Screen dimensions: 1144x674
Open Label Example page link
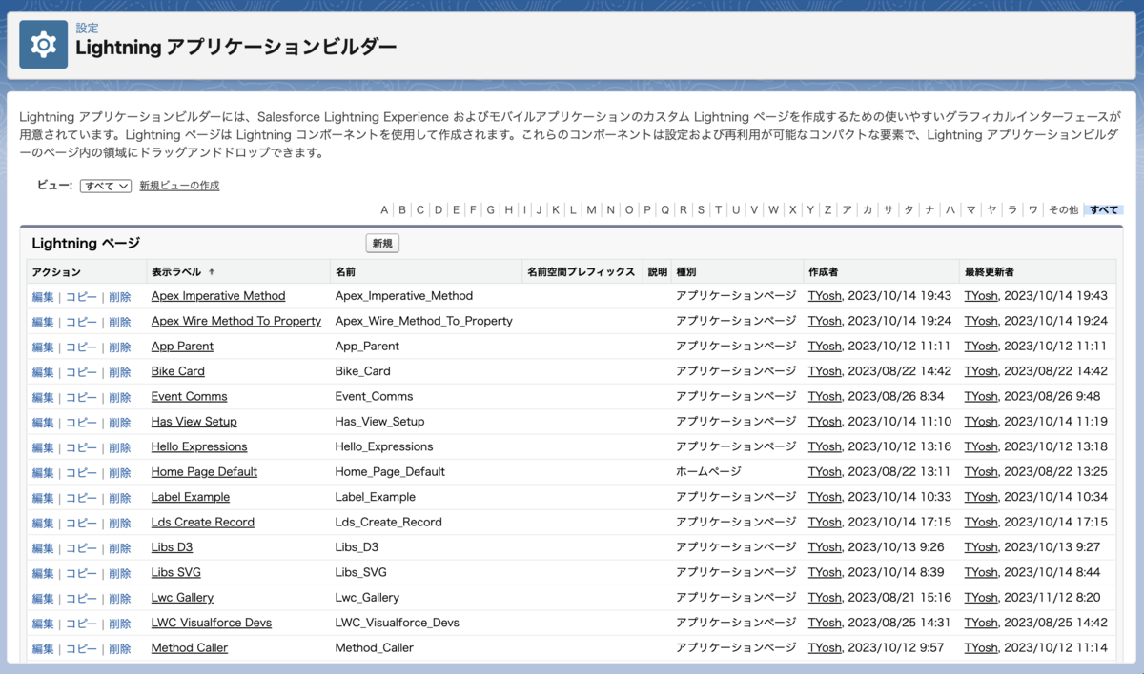pos(190,497)
